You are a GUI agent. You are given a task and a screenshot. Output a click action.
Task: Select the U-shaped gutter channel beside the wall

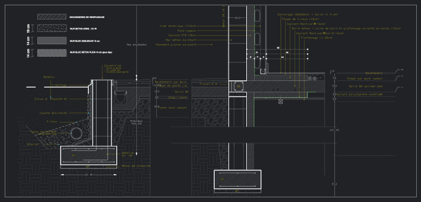tap(121, 96)
